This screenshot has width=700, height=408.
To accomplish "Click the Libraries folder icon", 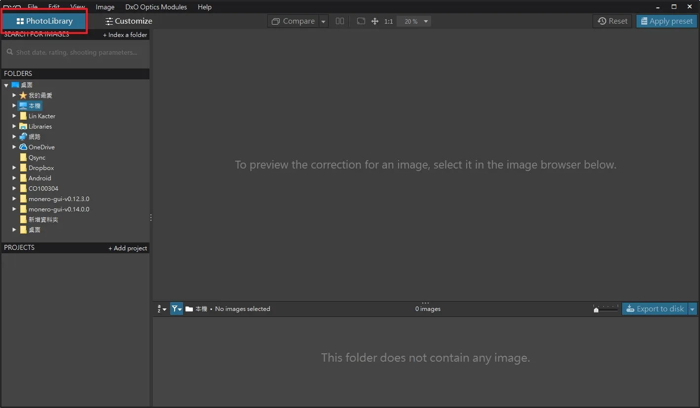I will click(23, 127).
